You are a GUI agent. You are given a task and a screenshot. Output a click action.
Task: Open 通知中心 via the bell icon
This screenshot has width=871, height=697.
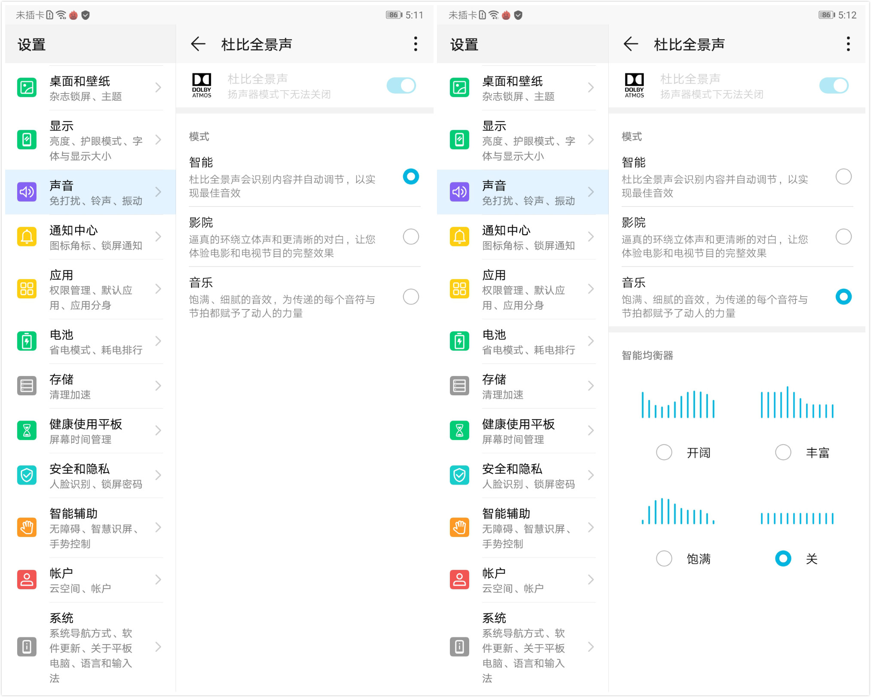tap(27, 237)
